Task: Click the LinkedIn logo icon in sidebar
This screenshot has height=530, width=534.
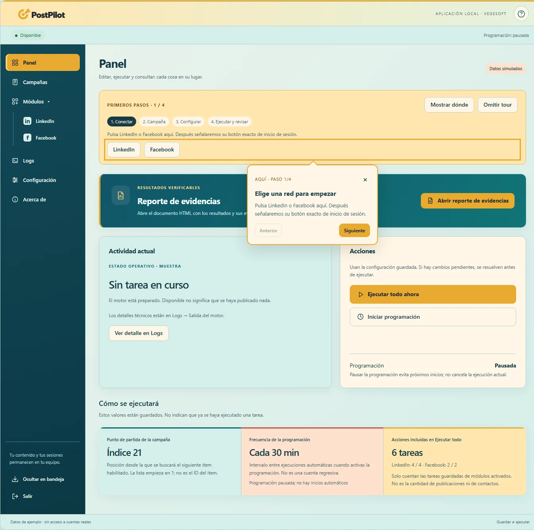Action: point(27,121)
